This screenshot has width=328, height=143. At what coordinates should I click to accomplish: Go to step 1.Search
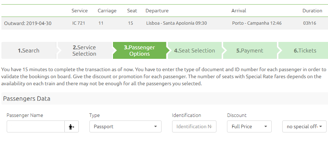coord(29,50)
